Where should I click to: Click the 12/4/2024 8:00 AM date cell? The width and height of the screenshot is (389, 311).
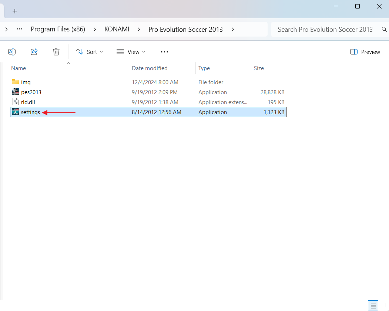[155, 82]
